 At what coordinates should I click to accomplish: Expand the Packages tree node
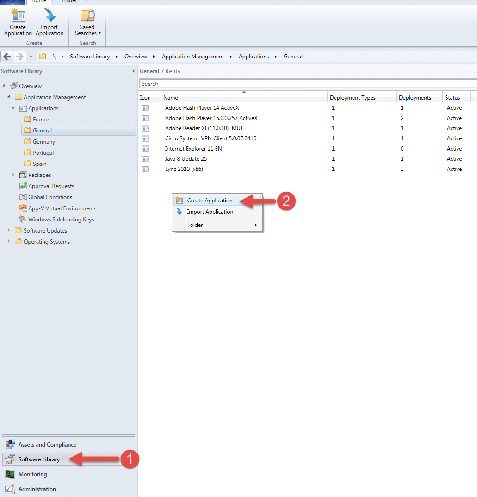pyautogui.click(x=13, y=175)
